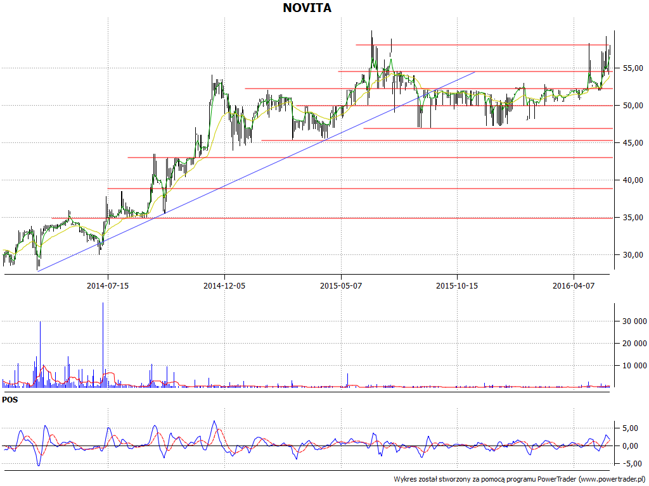The image size is (649, 486).
Task: Click the 40,00 price axis label
Action: point(633,180)
